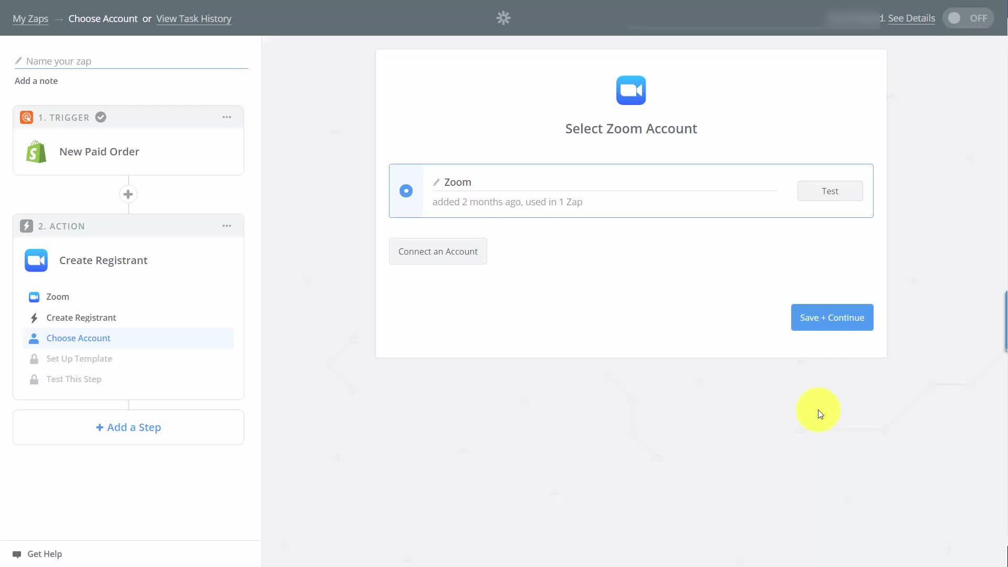Viewport: 1008px width, 567px height.
Task: Open the Create Registrant action title
Action: tap(103, 260)
